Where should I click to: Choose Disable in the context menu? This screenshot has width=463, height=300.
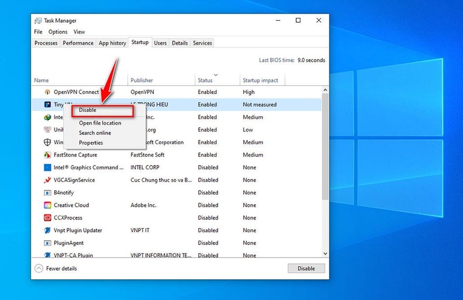(88, 110)
